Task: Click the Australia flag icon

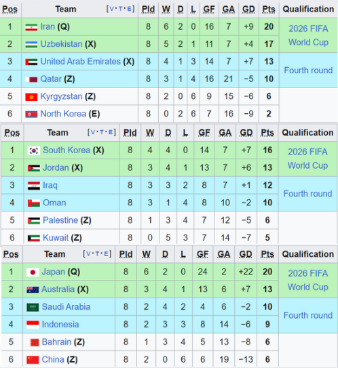Action: tap(33, 289)
